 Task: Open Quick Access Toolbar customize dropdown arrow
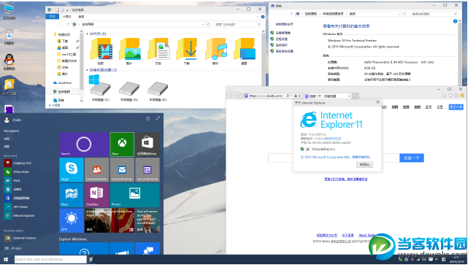point(67,9)
